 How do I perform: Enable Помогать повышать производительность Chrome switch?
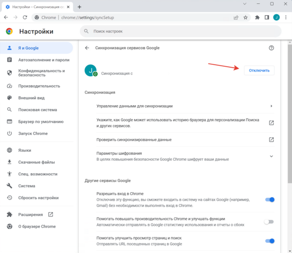tap(269, 222)
